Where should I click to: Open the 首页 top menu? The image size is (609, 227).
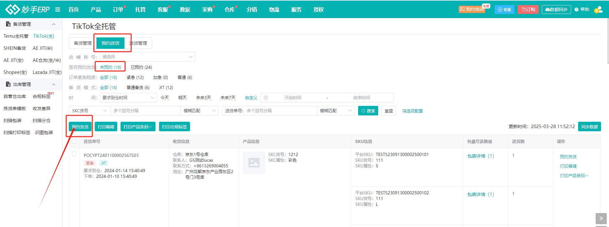[74, 10]
